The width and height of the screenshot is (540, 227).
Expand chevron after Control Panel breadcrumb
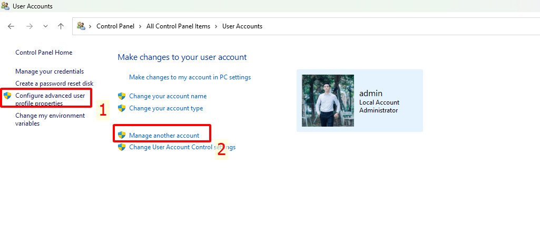pyautogui.click(x=140, y=26)
